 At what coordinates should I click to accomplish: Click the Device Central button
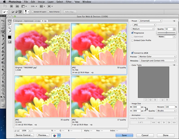[x=24, y=135]
